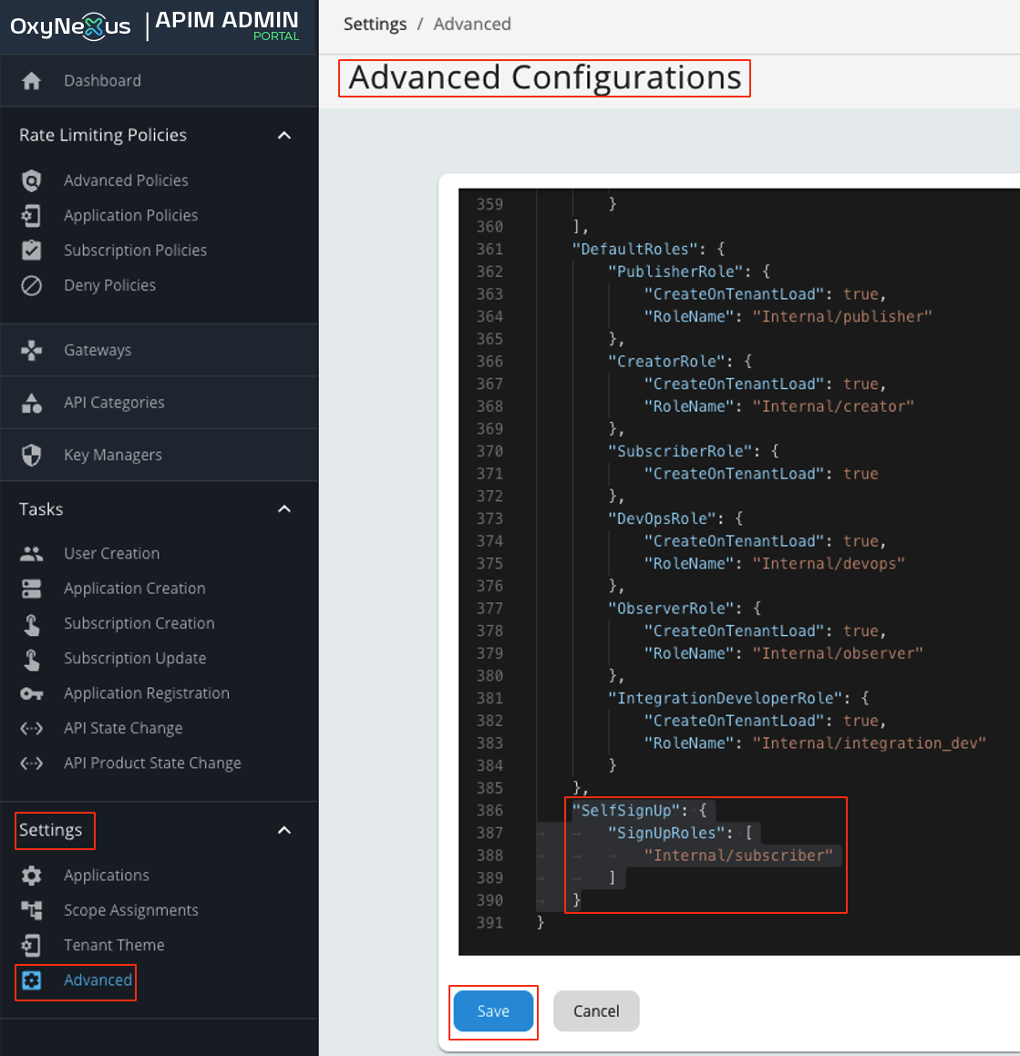Click the Dashboard home icon

(x=31, y=81)
